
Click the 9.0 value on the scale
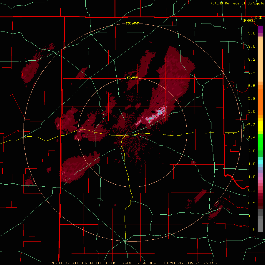point(252,46)
